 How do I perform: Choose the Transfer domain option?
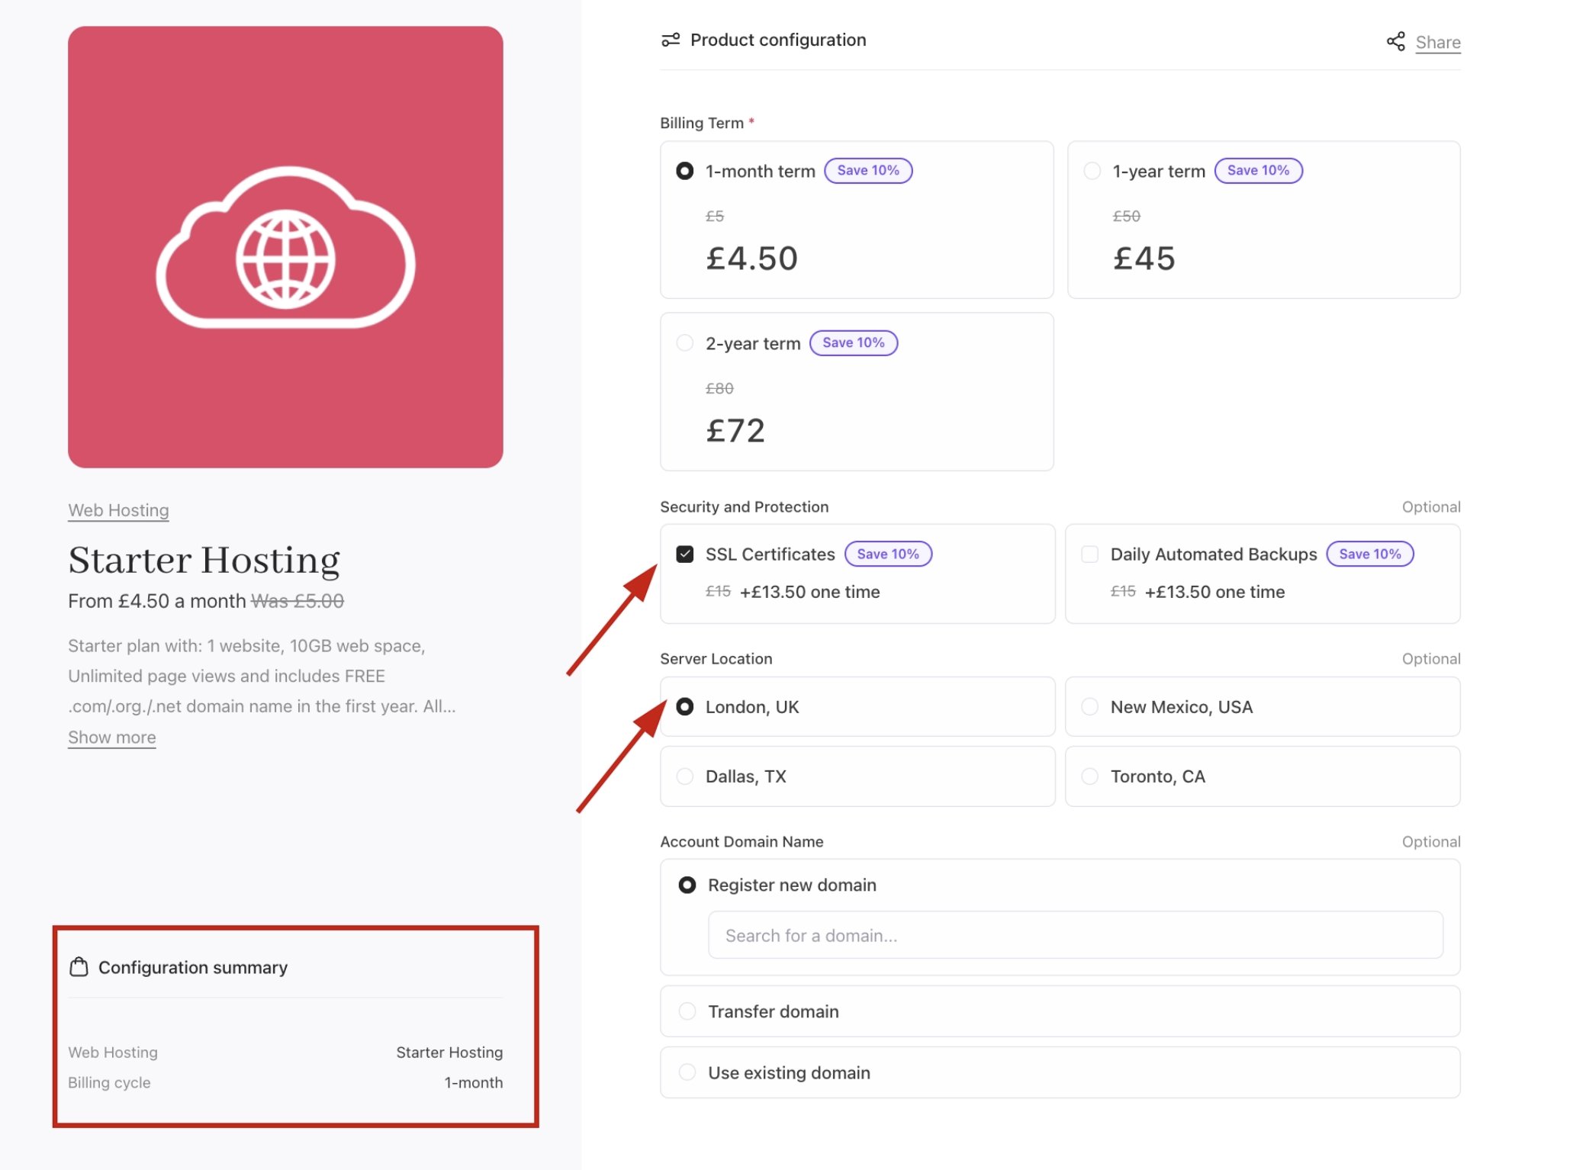[x=1060, y=1011]
